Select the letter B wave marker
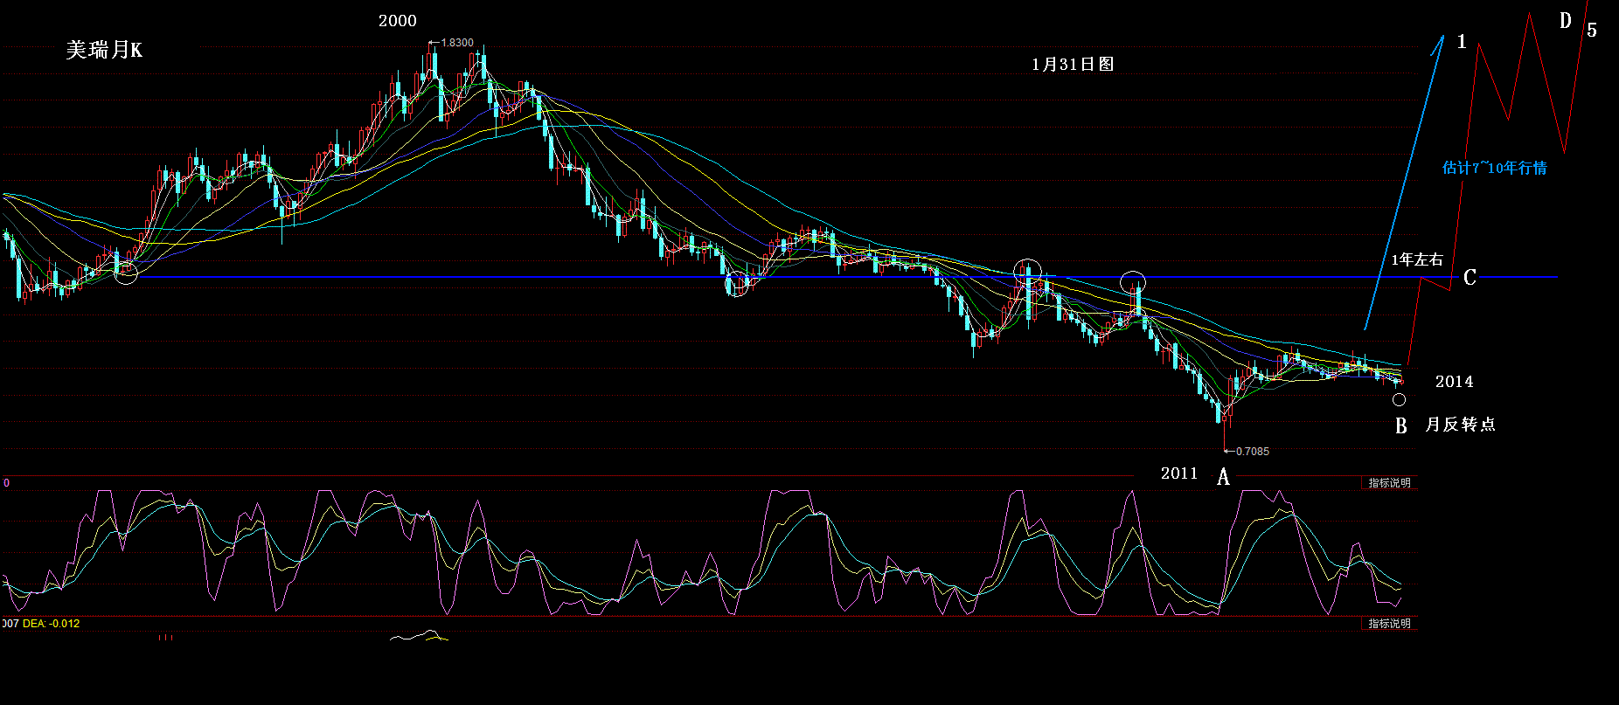This screenshot has height=705, width=1619. coord(1400,426)
